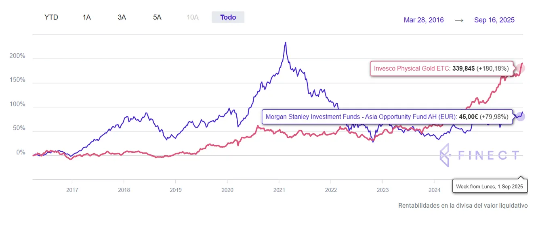Select the 5A range tab

coord(157,17)
